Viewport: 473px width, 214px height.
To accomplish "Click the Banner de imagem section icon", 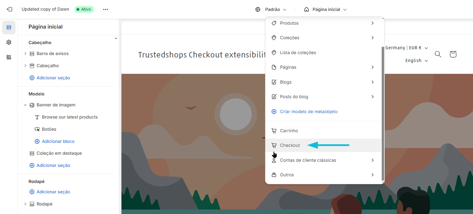I will 32,105.
